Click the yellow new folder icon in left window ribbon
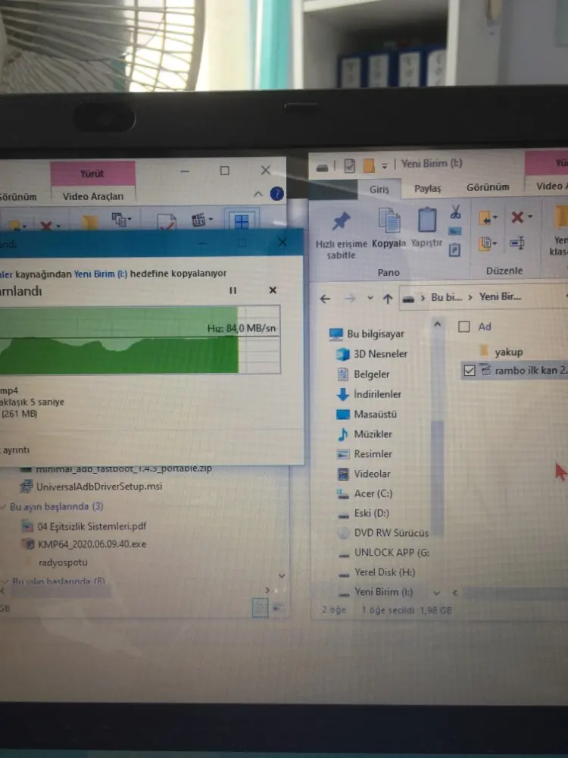 (89, 222)
